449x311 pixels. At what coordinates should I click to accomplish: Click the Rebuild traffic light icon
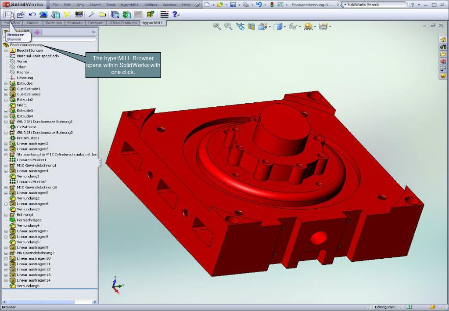[272, 4]
